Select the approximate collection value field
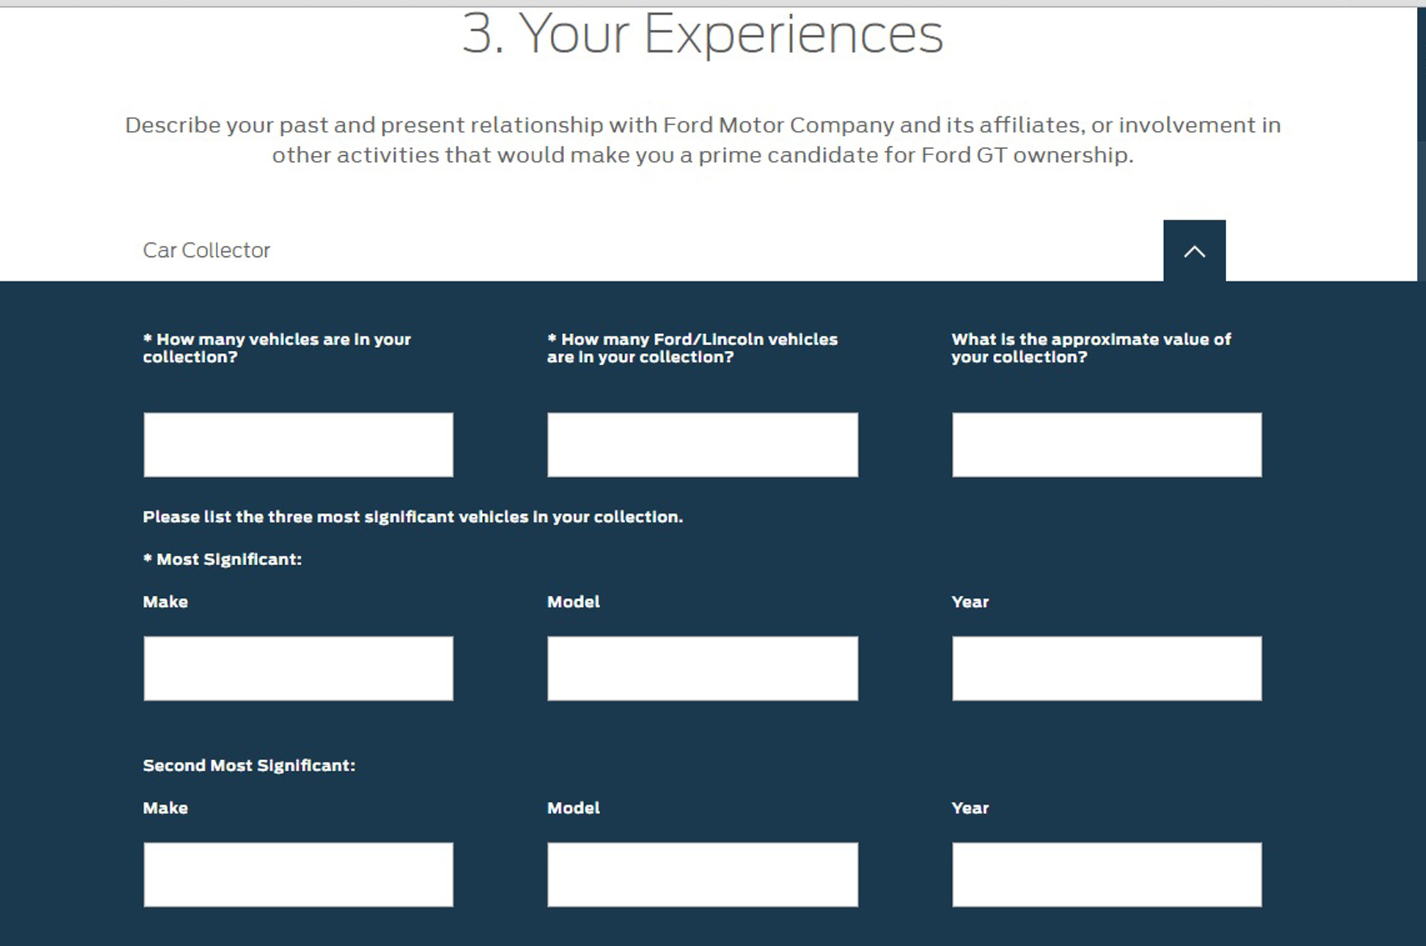 [x=1106, y=445]
